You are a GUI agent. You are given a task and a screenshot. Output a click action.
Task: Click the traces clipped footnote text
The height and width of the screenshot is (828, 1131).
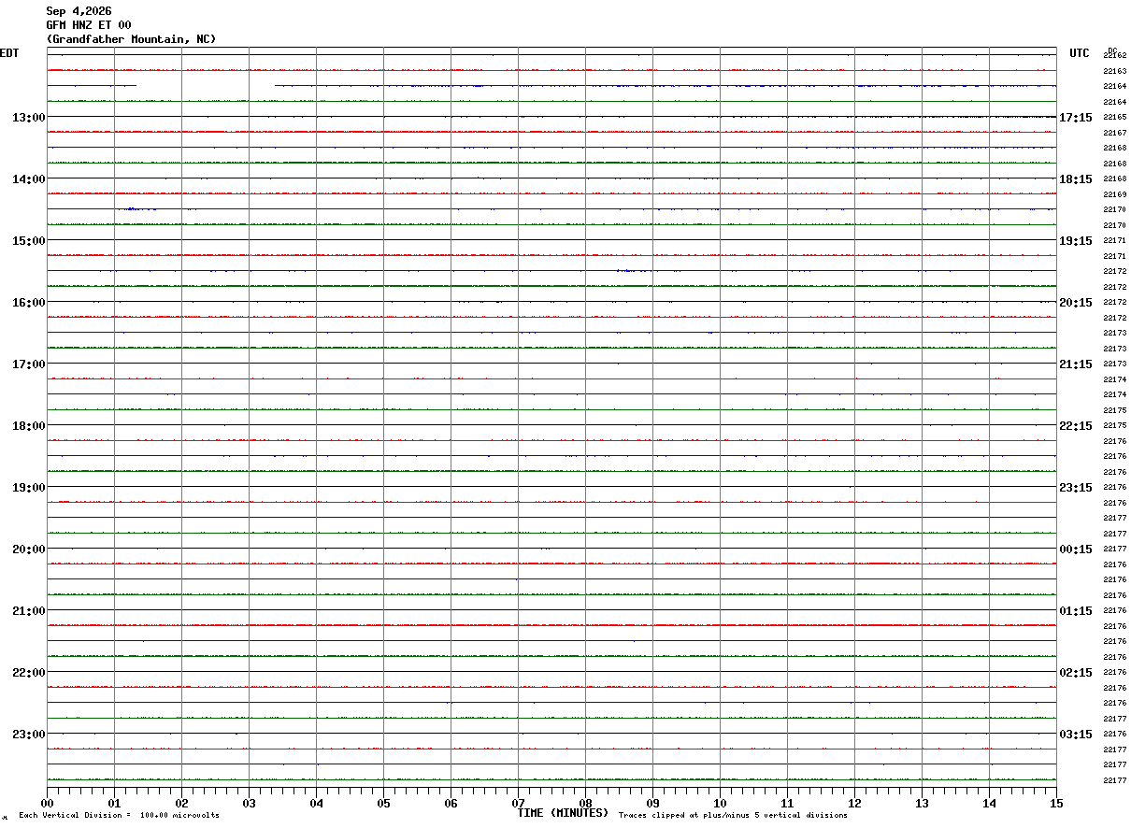point(733,815)
